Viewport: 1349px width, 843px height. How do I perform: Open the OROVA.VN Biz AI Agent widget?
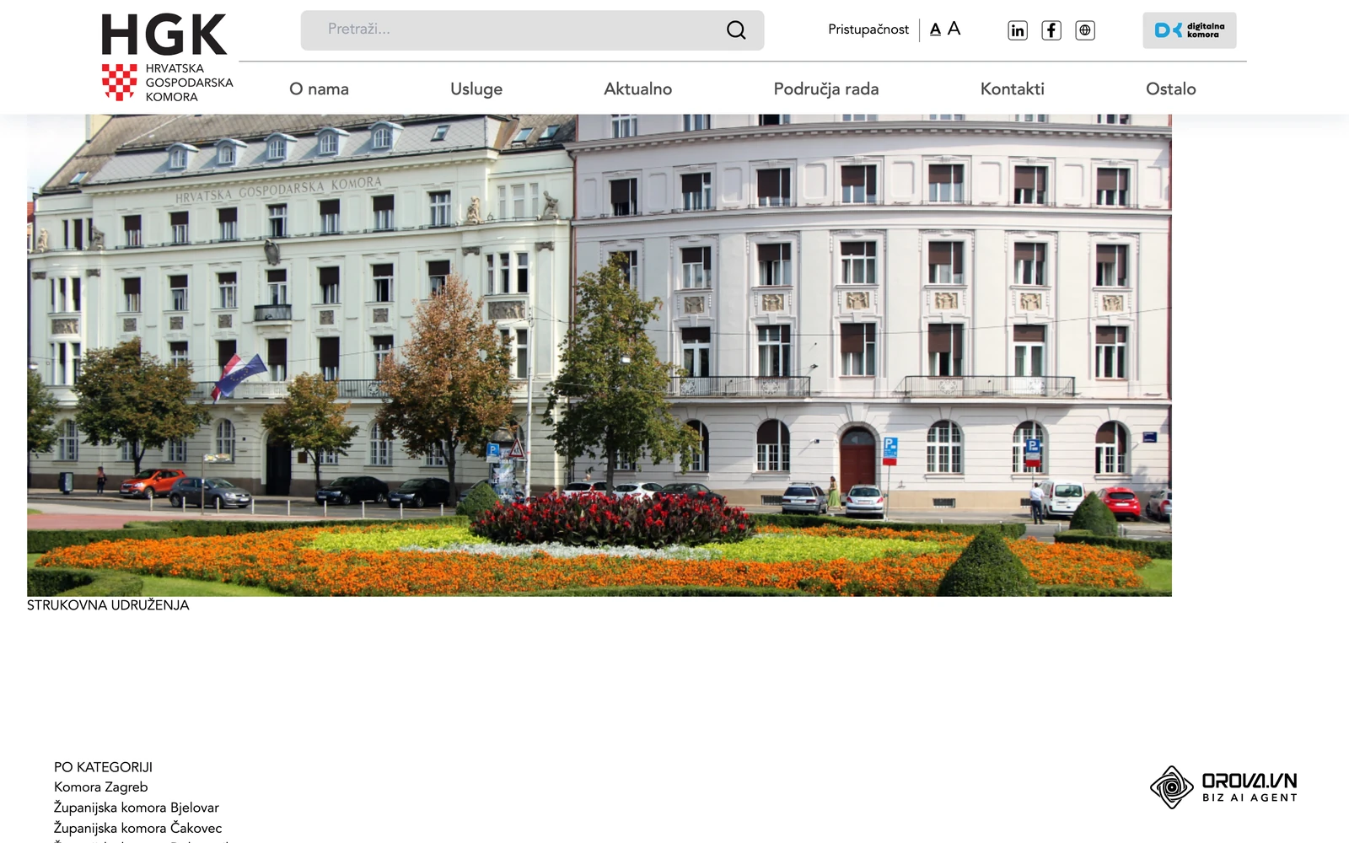click(x=1223, y=787)
